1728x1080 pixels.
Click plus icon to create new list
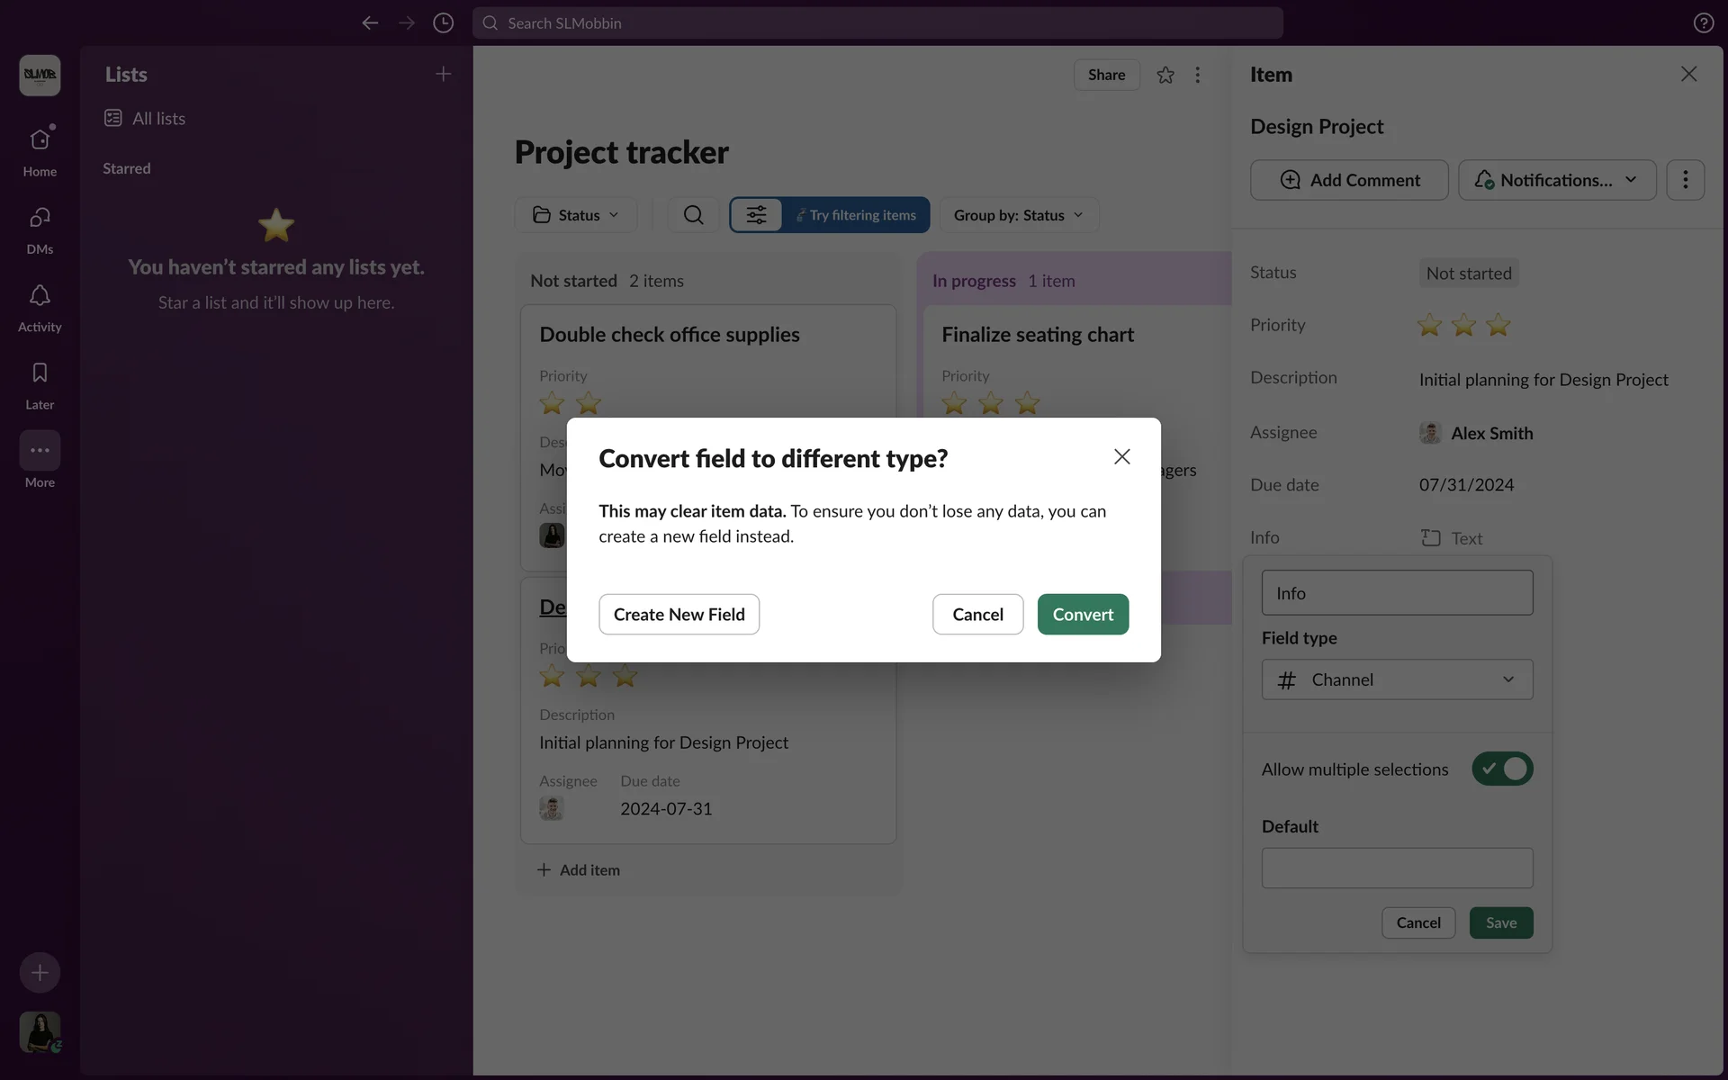[443, 74]
